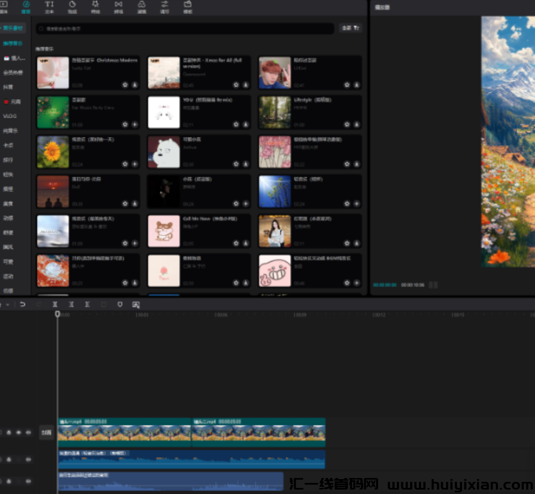Add the Call Me Now track with plus
The height and width of the screenshot is (494, 535).
245,243
